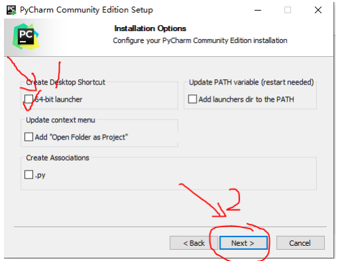Minimize the setup window

(258, 10)
